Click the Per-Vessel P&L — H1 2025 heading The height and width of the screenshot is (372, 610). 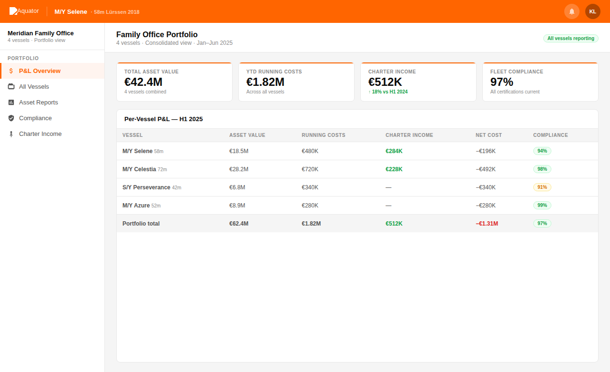point(163,119)
